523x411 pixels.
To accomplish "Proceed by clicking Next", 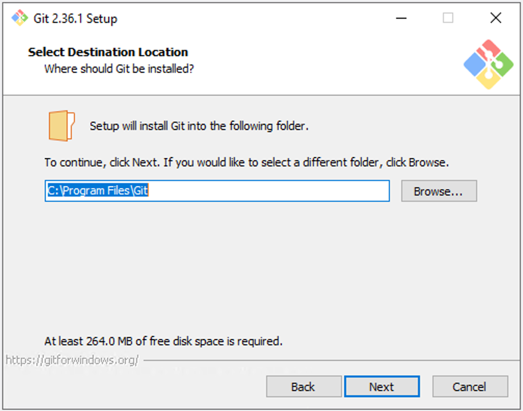I will tap(382, 387).
